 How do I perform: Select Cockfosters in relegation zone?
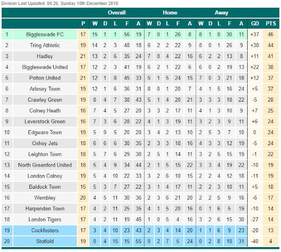tap(45, 230)
